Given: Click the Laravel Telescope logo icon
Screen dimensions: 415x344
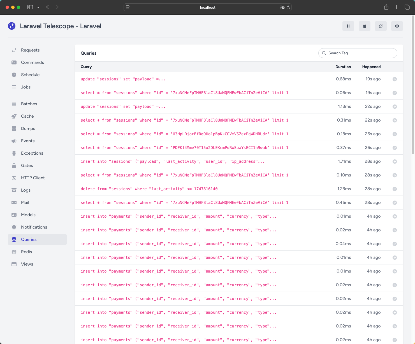Looking at the screenshot, I should pos(12,26).
